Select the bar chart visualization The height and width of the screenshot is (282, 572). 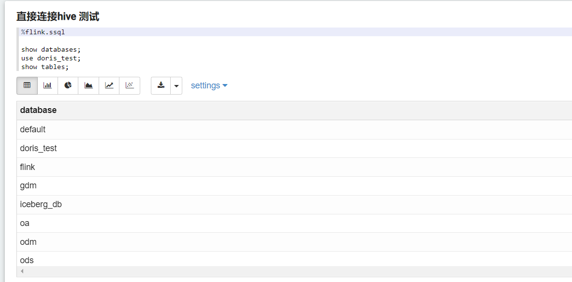pos(47,85)
